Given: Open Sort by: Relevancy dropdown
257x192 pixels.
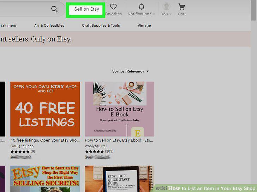Looking at the screenshot, I should pos(130,71).
